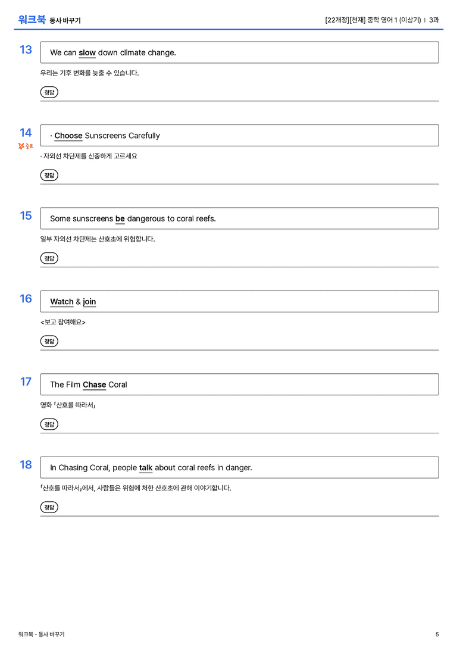Click the blue 워크북 logo header
Screen dimensions: 457x647
[x=32, y=20]
